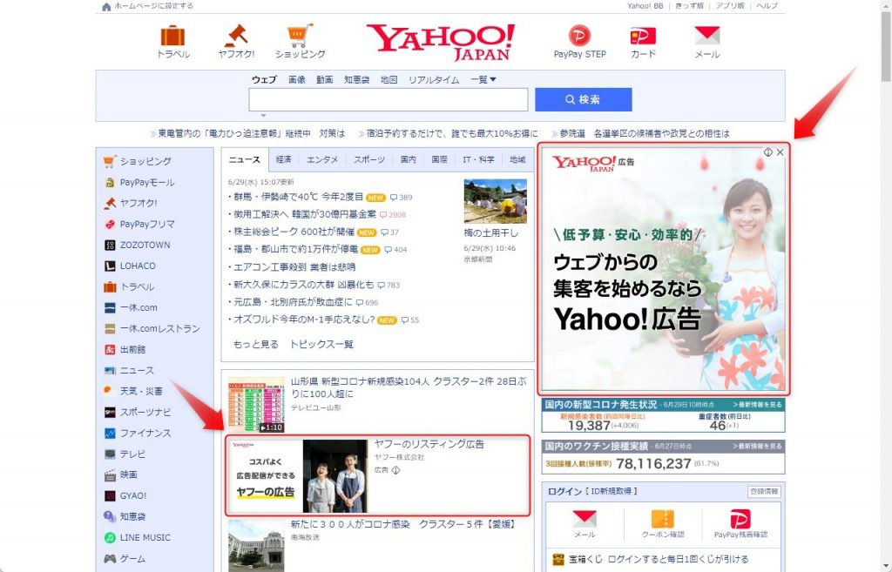Click the ショッピング sidebar cart icon
Viewport: 892px width, 572px height.
(110, 161)
